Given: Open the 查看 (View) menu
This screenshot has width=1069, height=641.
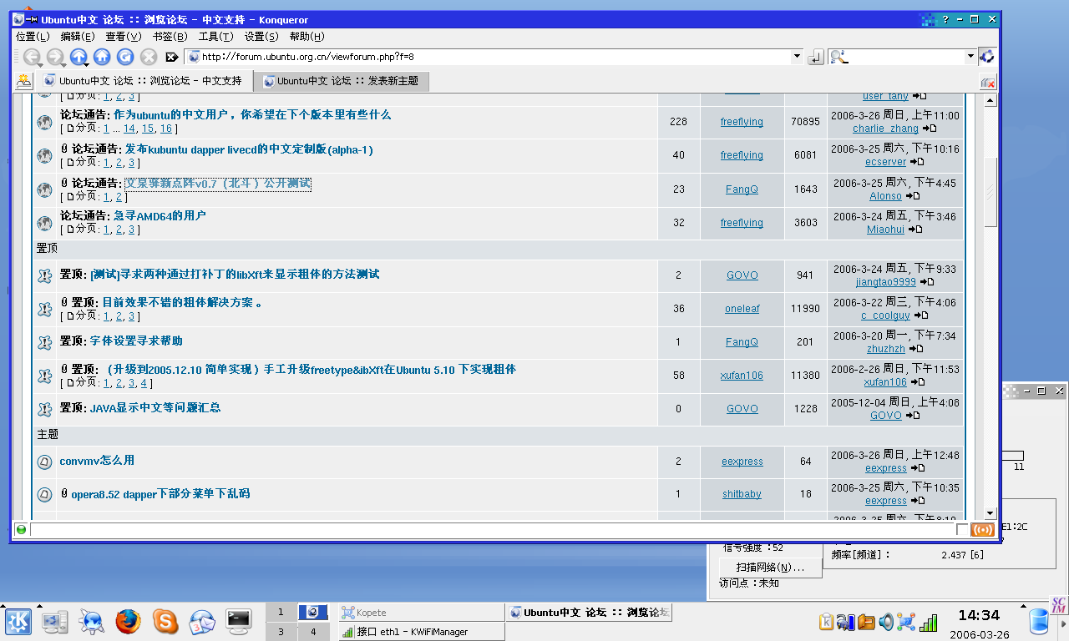Looking at the screenshot, I should click(x=124, y=37).
